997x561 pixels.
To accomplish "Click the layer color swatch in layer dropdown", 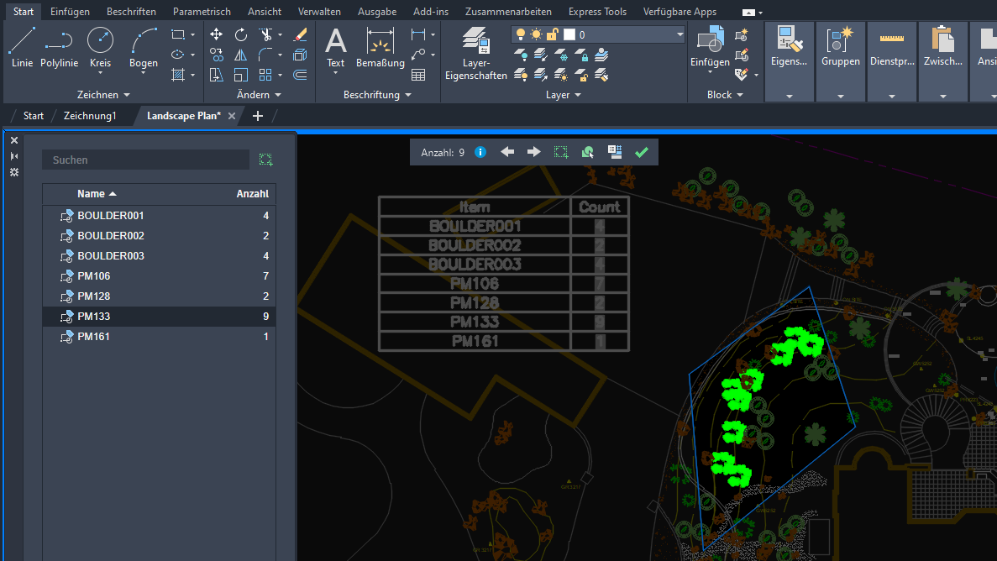I will (x=569, y=34).
